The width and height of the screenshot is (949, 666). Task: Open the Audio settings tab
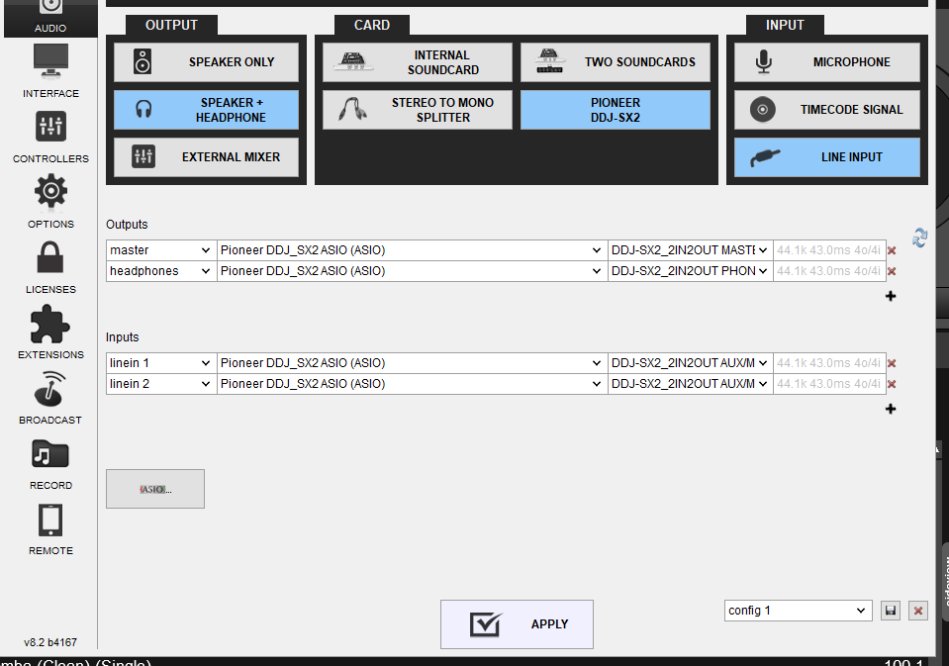click(50, 17)
